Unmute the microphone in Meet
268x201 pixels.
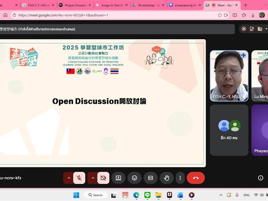tap(79, 178)
